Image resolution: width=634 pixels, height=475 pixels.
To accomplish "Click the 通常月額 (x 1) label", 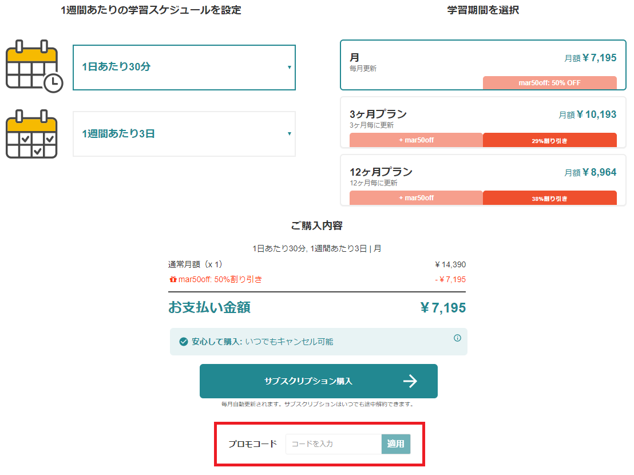I will tap(195, 264).
